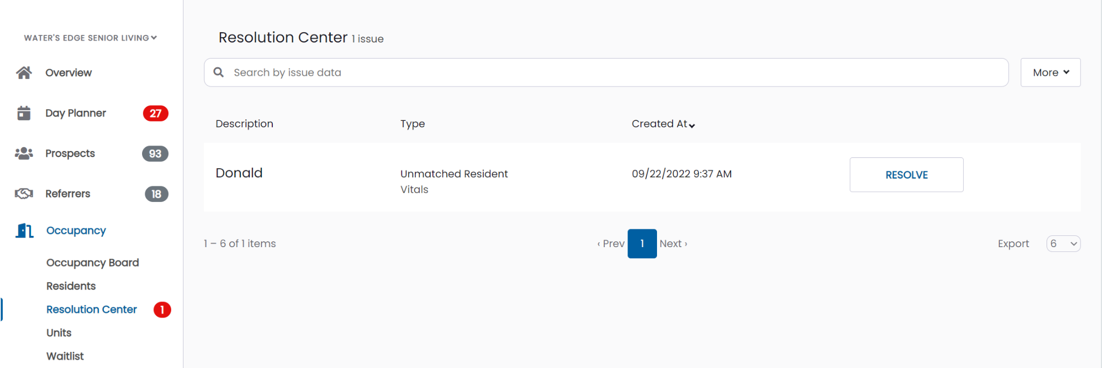
Task: Open the items per page selector
Action: [x=1063, y=244]
